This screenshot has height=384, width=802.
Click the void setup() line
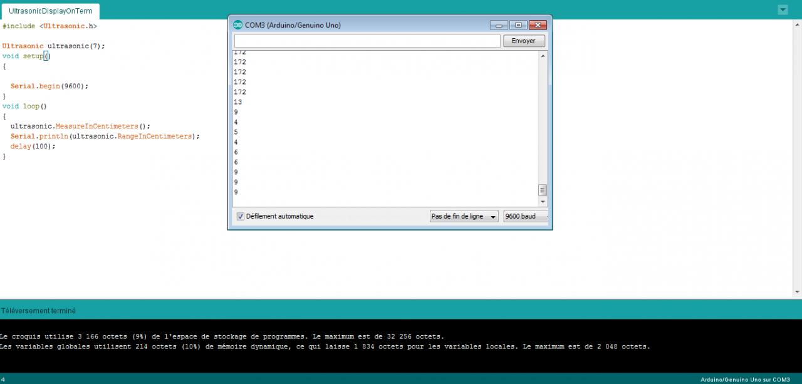(x=26, y=56)
